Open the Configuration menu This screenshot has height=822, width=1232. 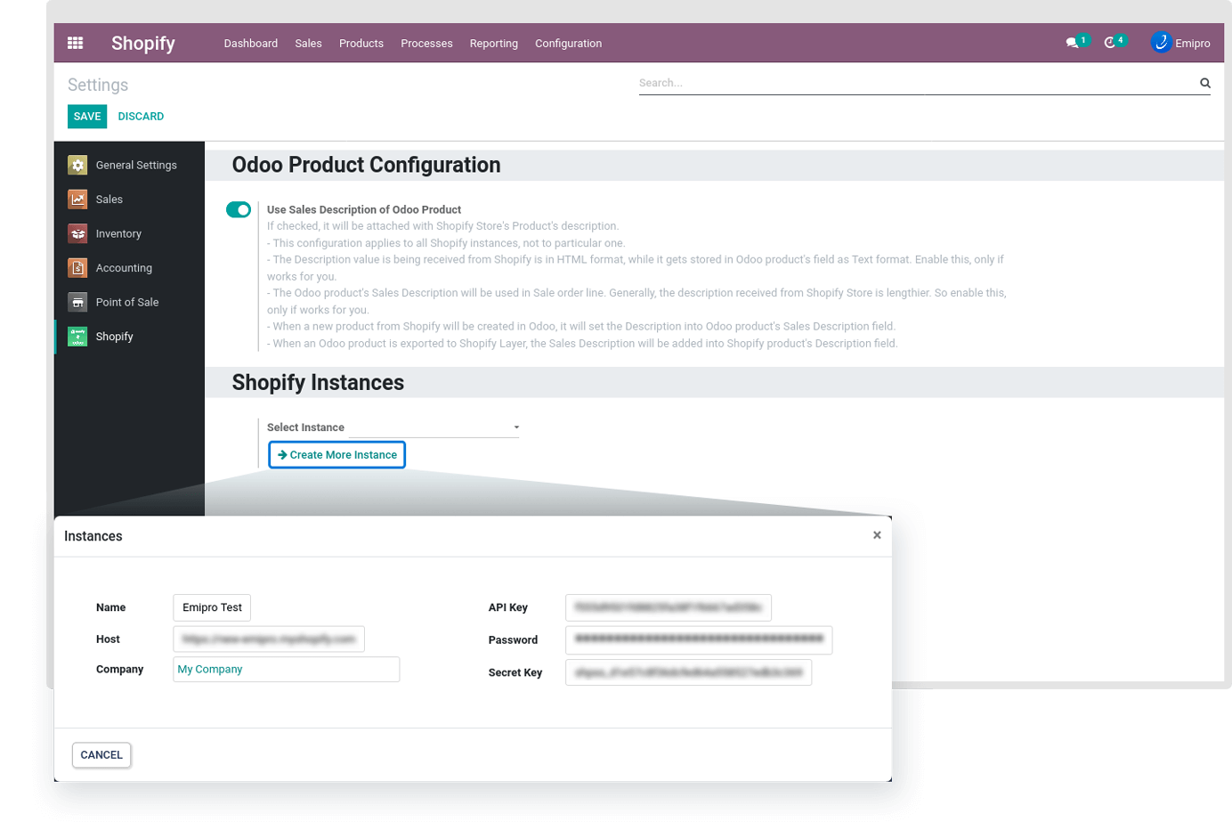pyautogui.click(x=568, y=43)
